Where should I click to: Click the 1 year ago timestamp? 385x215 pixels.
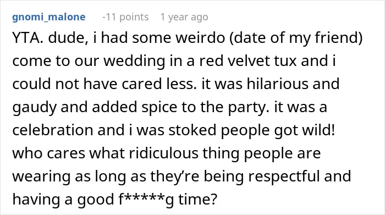(184, 17)
